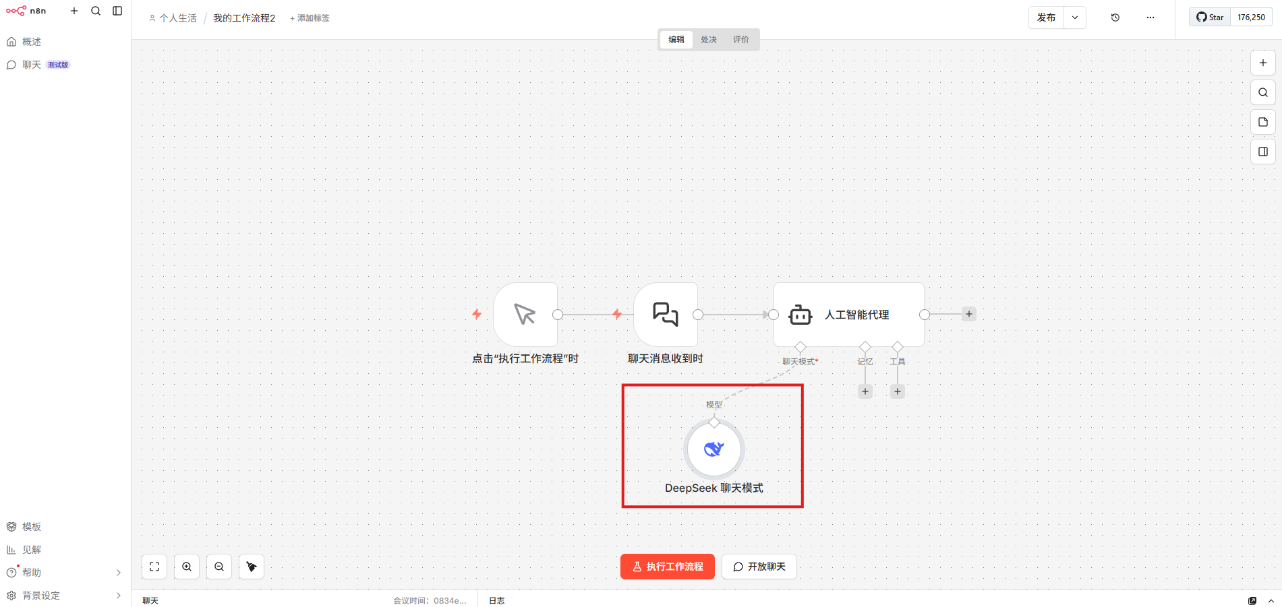This screenshot has height=607, width=1282.
Task: Zoom out of the canvas
Action: (219, 567)
